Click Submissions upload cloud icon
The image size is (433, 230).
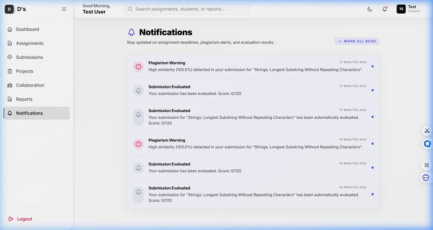(x=10, y=57)
